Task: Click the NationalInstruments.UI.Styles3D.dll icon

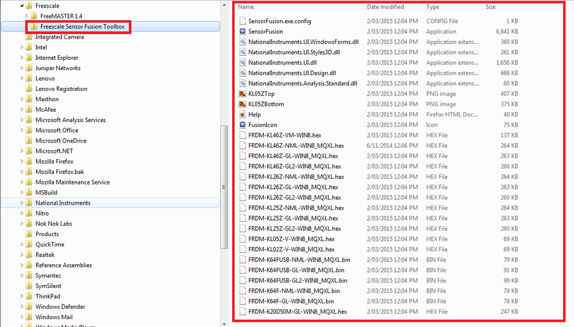Action: [x=242, y=52]
